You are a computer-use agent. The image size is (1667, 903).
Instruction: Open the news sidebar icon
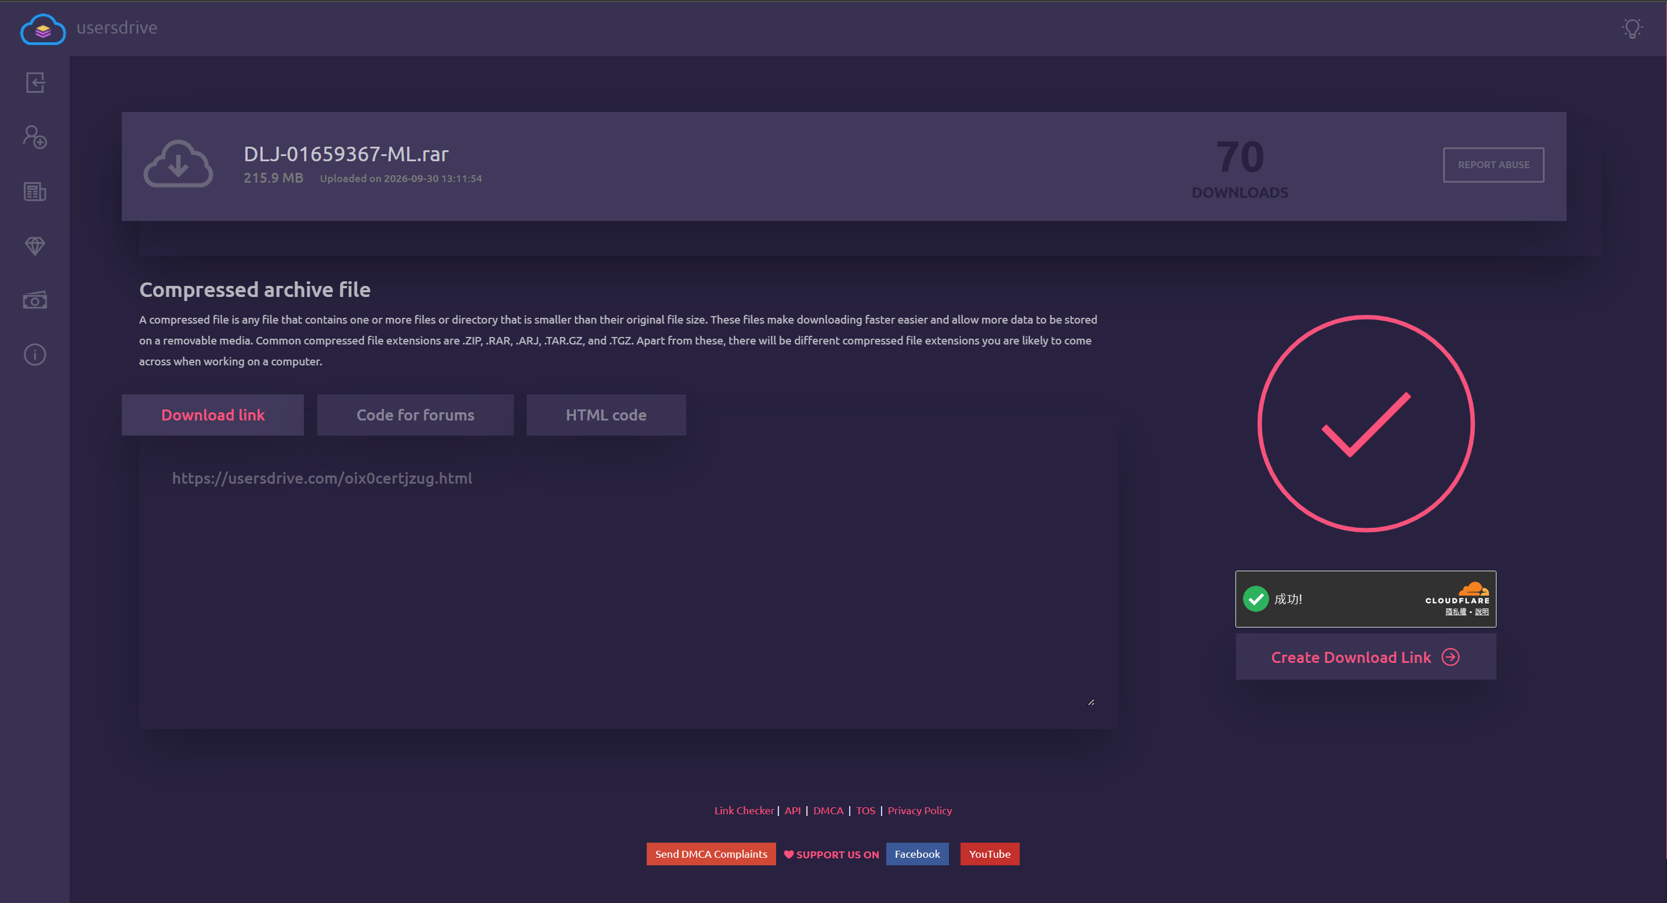pos(35,191)
